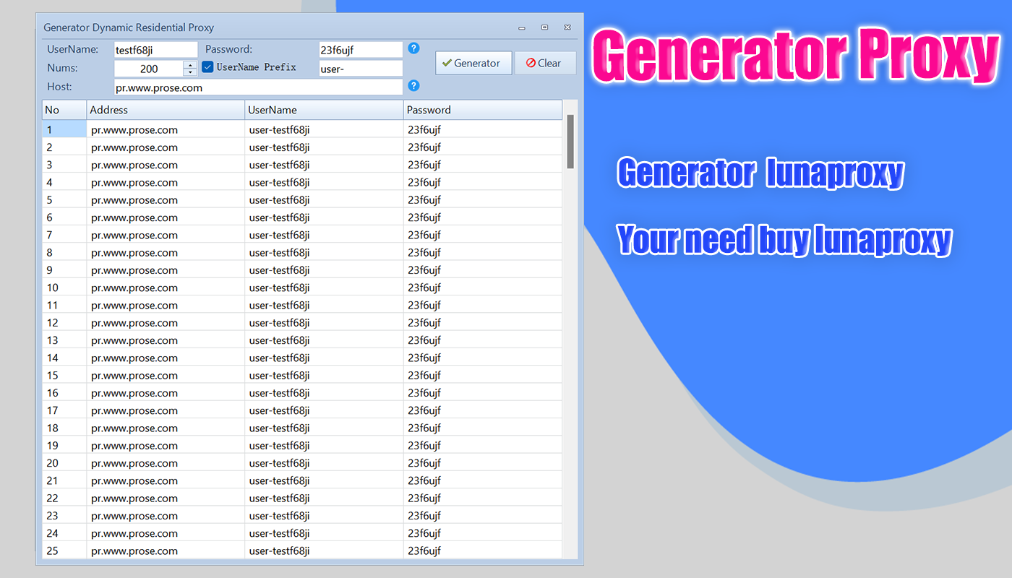Toggle the UserName Prefix checkbox

point(207,67)
